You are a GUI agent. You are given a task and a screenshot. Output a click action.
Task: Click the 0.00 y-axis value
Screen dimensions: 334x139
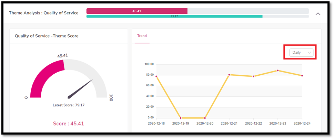(x=151, y=118)
